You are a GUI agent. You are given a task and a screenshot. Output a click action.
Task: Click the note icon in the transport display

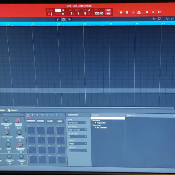tap(89, 10)
